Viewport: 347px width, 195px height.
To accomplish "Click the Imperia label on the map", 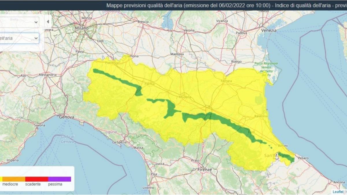I will 12,160.
